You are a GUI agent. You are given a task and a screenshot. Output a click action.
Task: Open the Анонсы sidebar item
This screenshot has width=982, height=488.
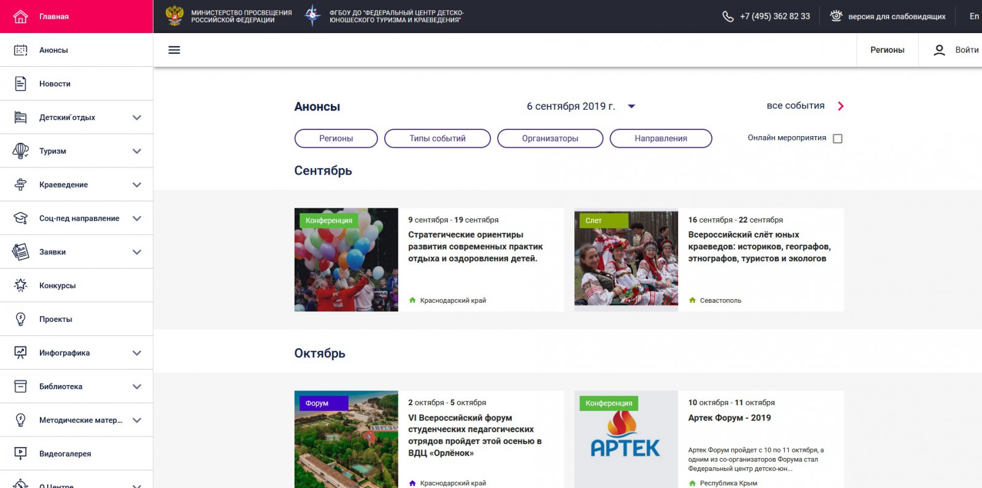76,50
